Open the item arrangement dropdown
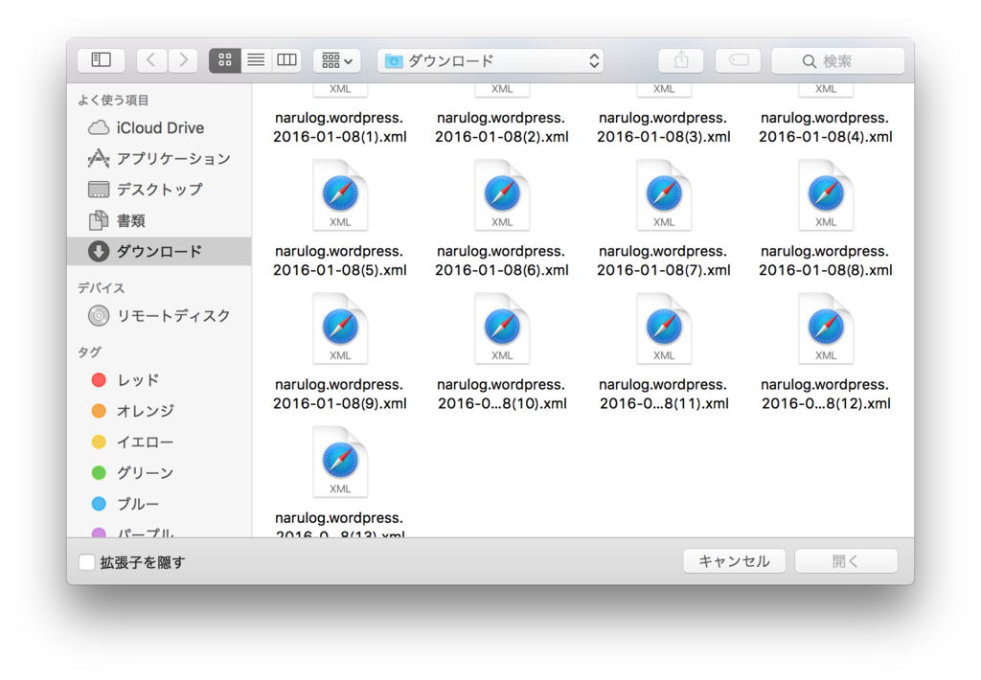This screenshot has height=680, width=981. (x=336, y=60)
